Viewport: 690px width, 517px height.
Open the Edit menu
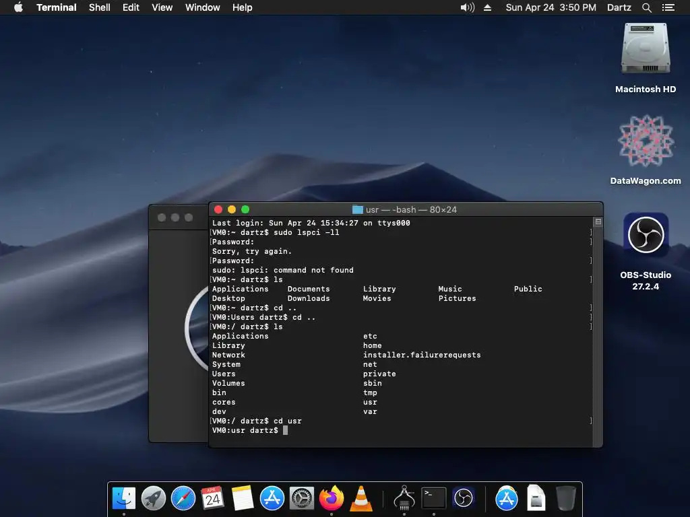click(x=131, y=7)
